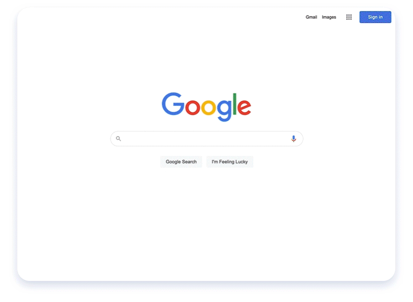
Task: Click the blue Sign in button
Action: [375, 17]
